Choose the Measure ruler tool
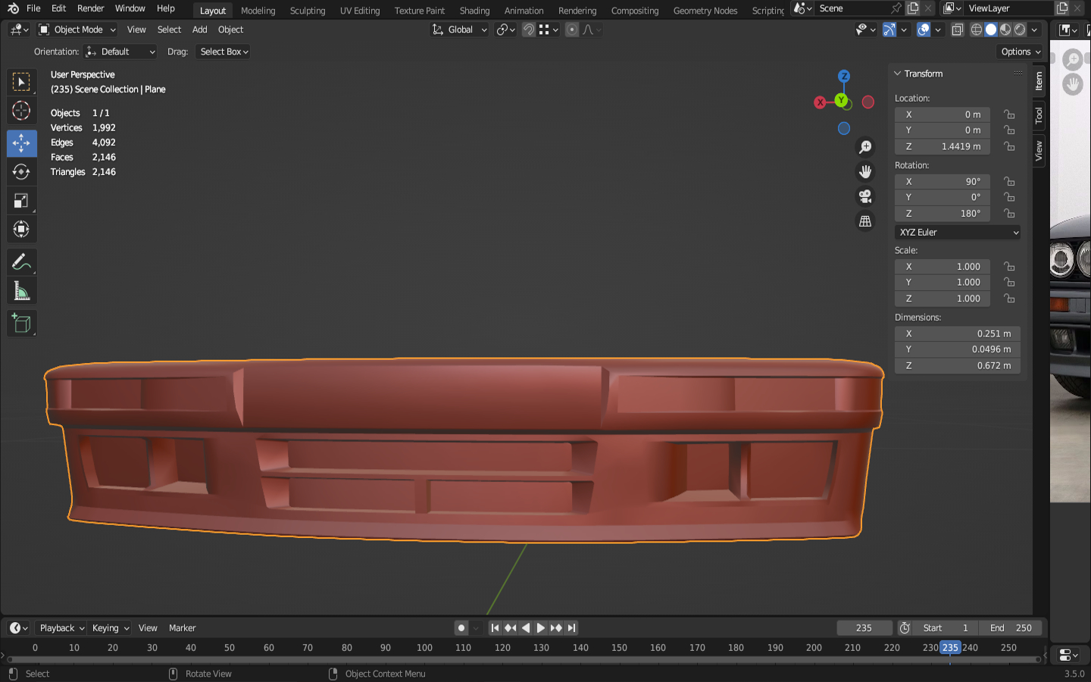This screenshot has height=682, width=1091. (x=21, y=292)
